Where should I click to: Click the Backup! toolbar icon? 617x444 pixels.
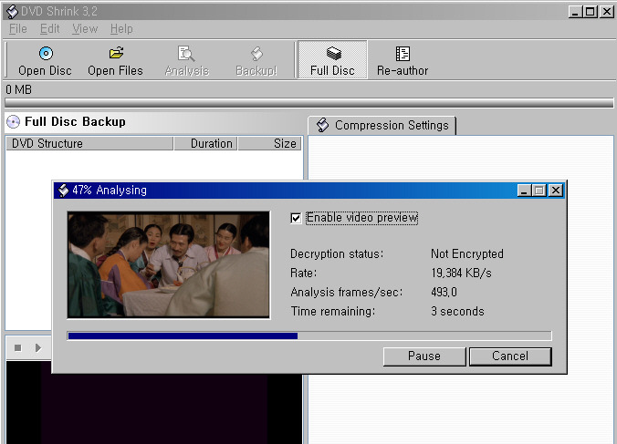click(256, 54)
